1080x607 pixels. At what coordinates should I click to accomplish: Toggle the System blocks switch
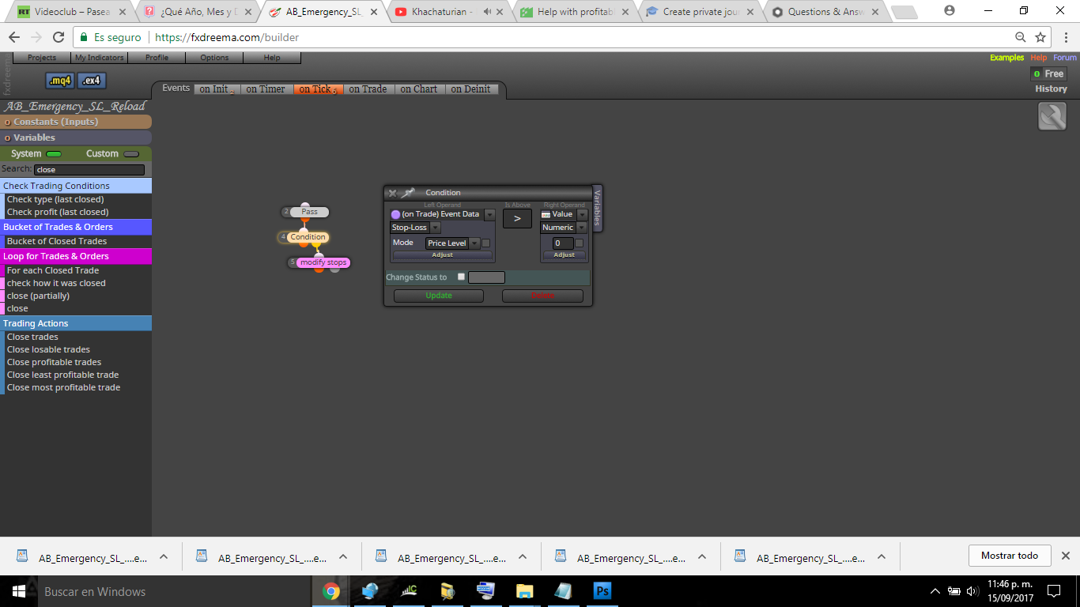54,154
